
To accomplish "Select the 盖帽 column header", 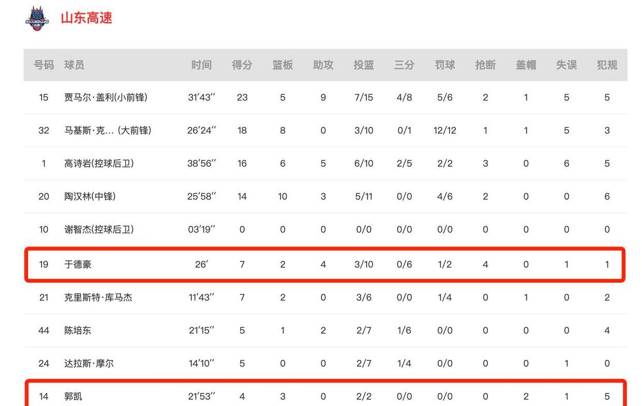I will pos(526,65).
